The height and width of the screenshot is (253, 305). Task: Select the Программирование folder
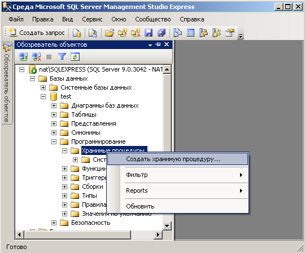click(98, 141)
